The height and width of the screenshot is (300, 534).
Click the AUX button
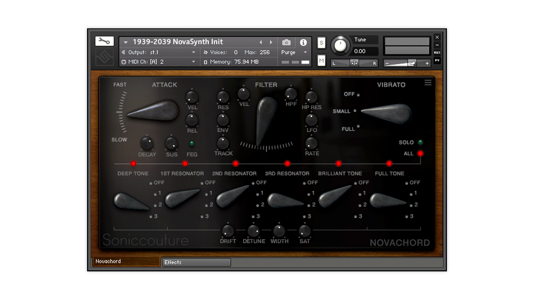[x=437, y=52]
